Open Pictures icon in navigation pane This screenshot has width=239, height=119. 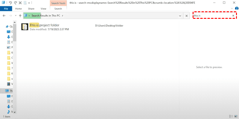pyautogui.click(x=9, y=47)
